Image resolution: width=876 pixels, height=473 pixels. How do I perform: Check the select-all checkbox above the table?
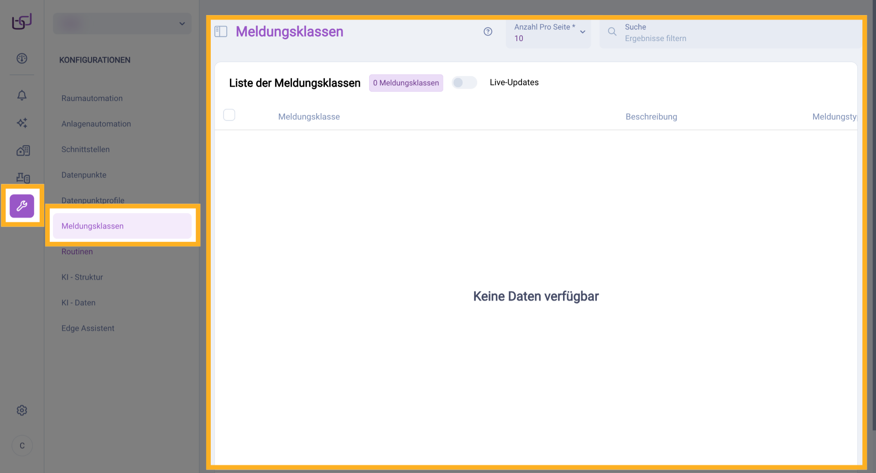[x=229, y=115]
